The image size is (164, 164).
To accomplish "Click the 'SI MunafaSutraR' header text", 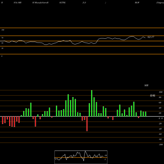I will click(x=40, y=3).
